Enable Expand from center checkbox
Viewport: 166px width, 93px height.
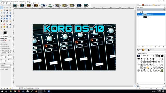click(x=1, y=49)
